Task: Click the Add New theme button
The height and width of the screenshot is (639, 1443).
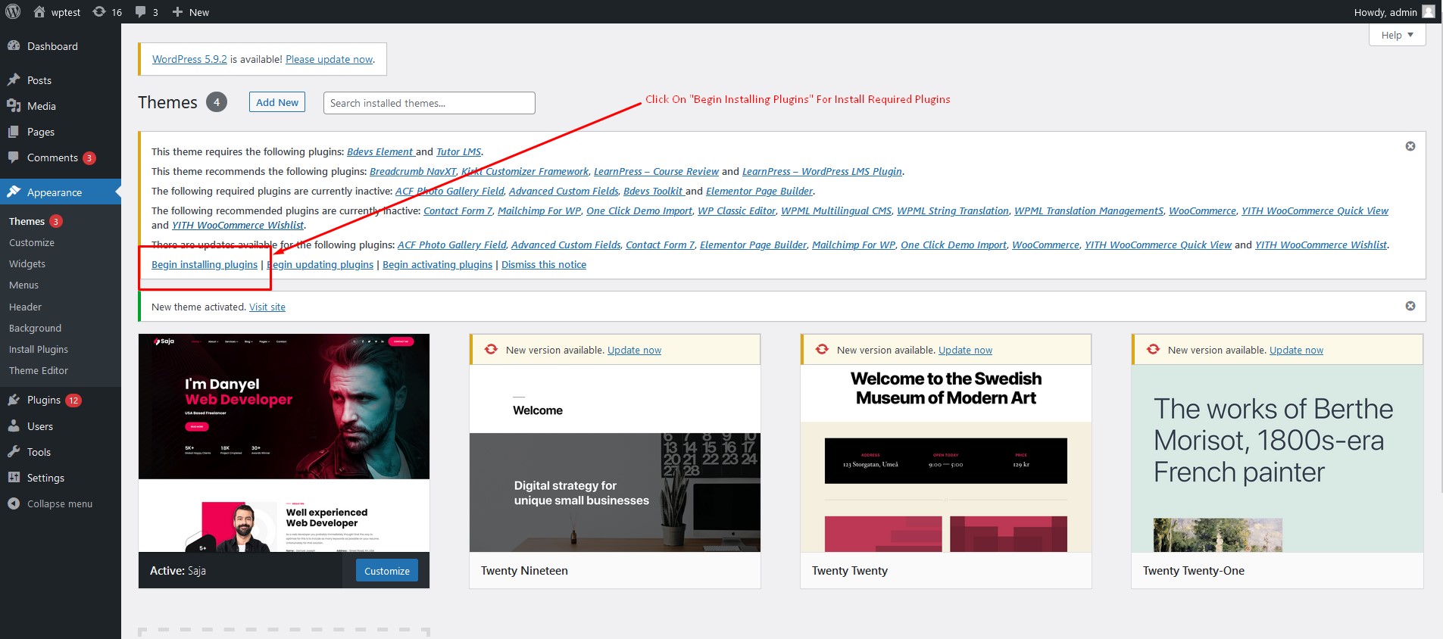Action: 277,102
